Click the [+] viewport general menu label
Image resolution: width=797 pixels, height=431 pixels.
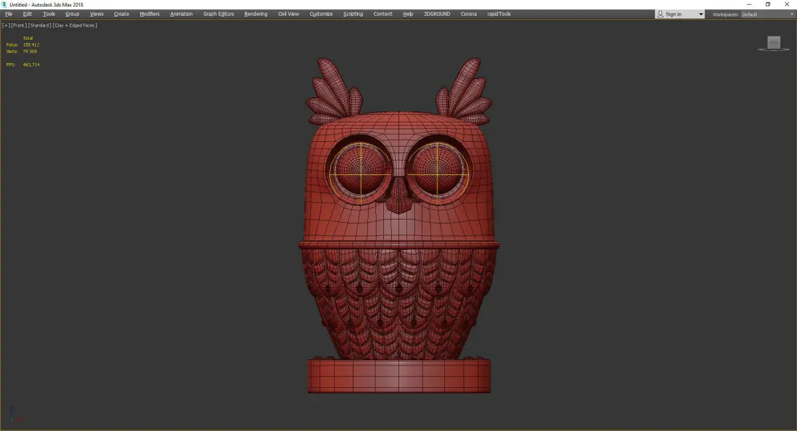click(5, 25)
